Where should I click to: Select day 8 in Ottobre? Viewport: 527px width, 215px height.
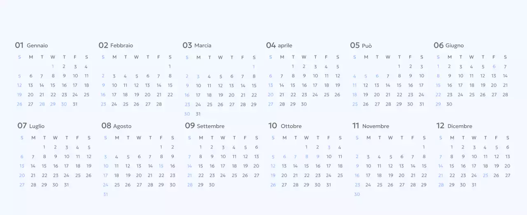coord(306,157)
